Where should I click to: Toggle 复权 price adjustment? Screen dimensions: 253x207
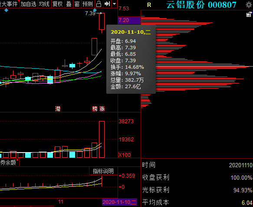pos(58,4)
